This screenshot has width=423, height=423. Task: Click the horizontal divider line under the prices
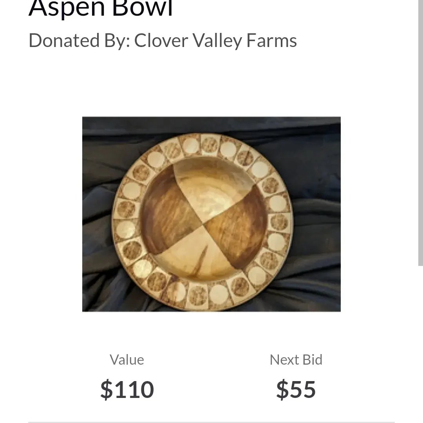point(211,422)
